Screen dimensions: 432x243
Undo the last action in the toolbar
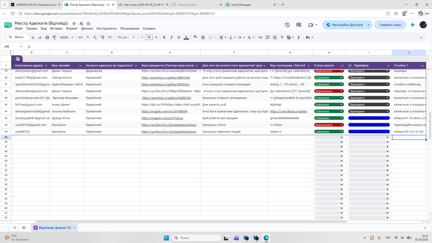[x=33, y=37]
